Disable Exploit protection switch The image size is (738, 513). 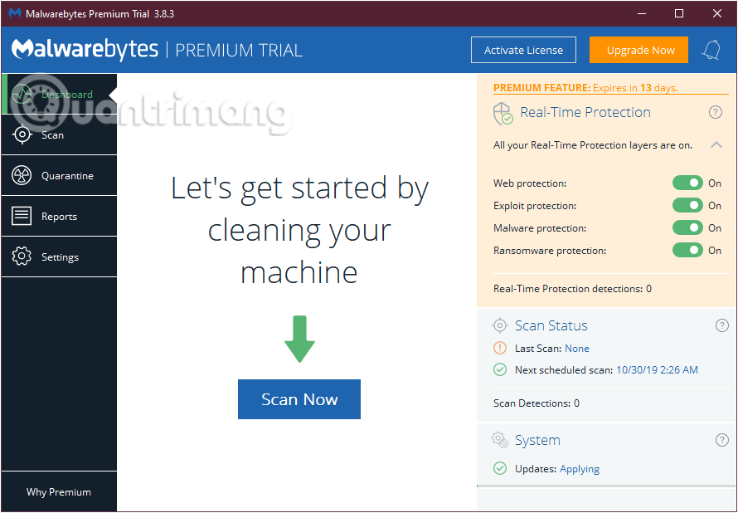tap(687, 205)
